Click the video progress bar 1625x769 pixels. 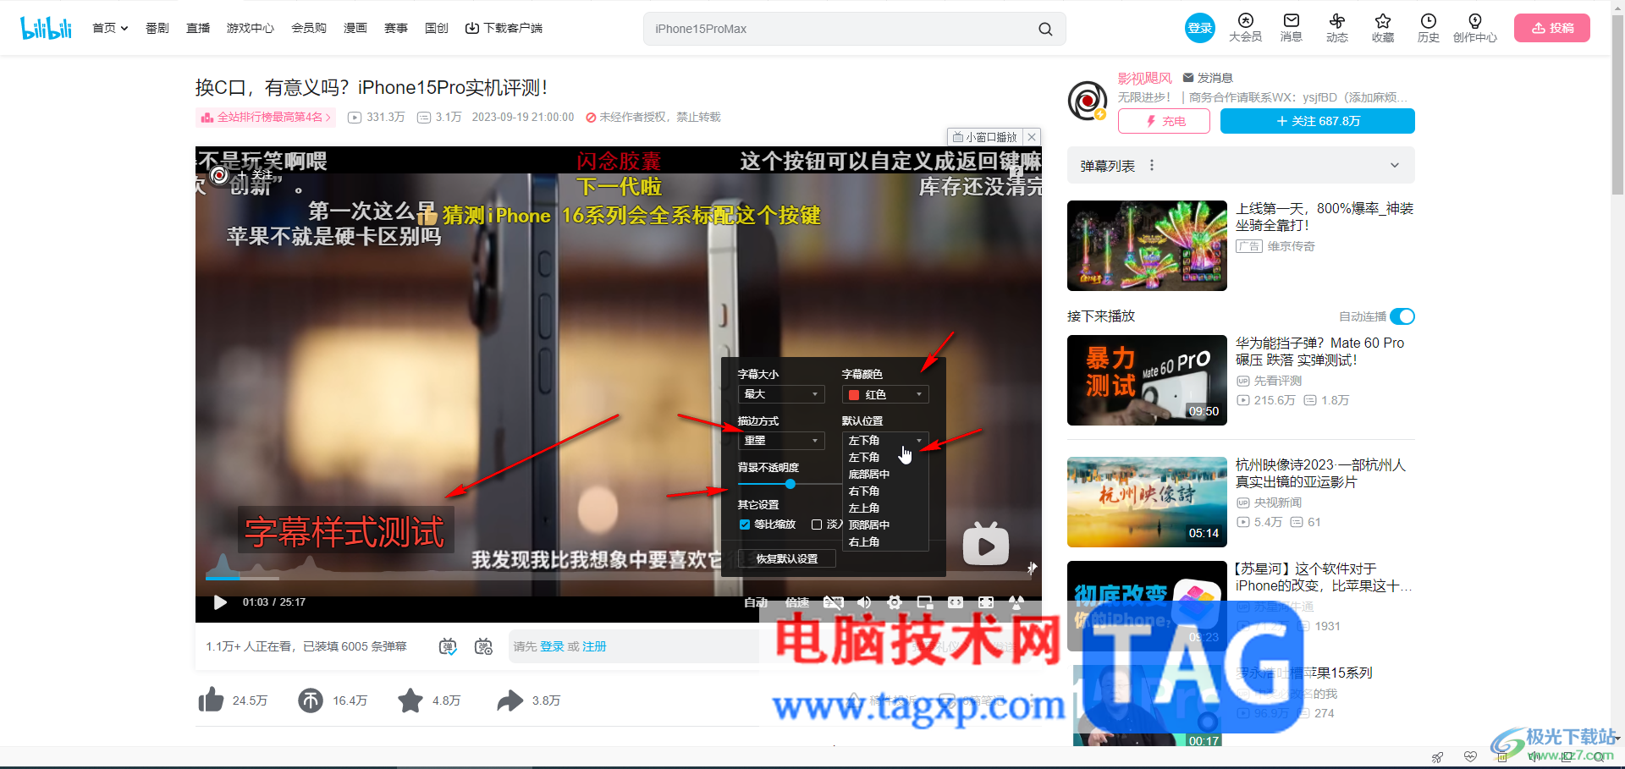point(618,577)
